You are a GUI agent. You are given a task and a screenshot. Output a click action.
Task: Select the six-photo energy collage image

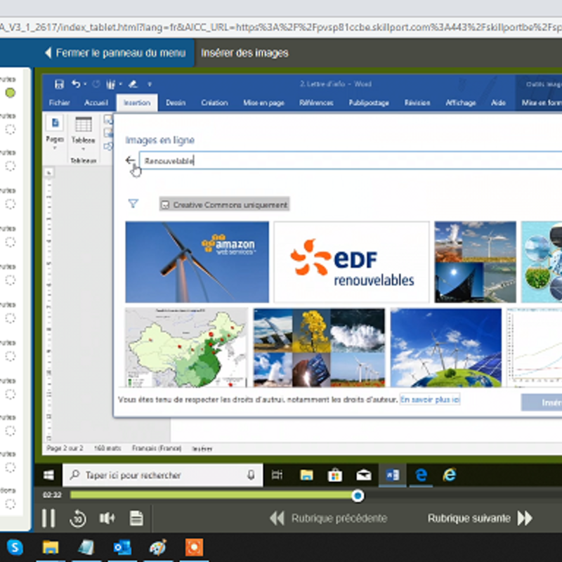tap(319, 347)
